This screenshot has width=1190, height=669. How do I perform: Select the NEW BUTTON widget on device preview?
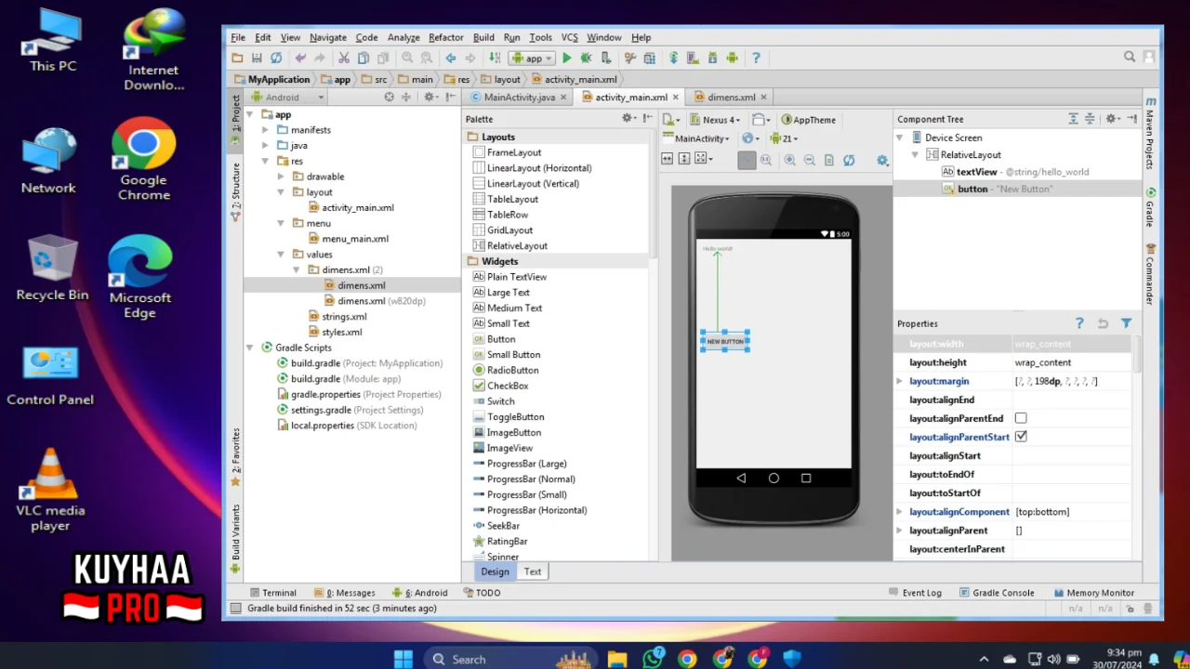point(725,341)
